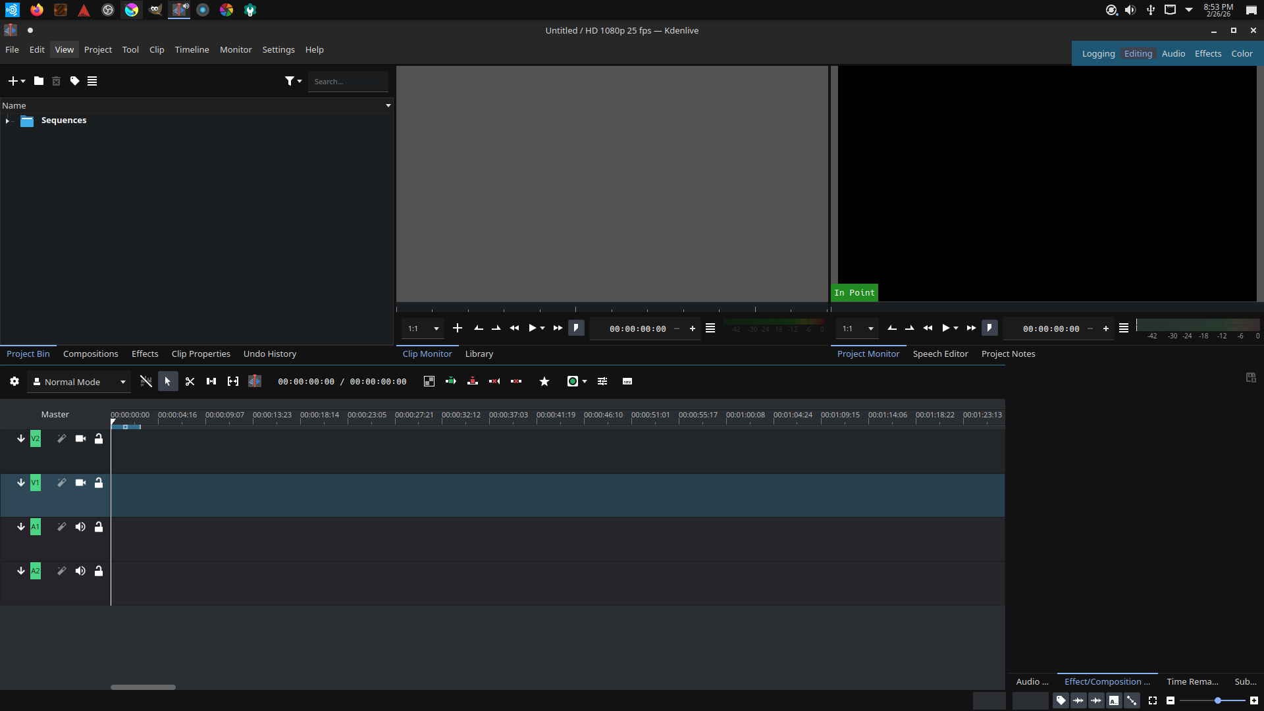
Task: Click the audio mixer sliders icon
Action: (602, 382)
